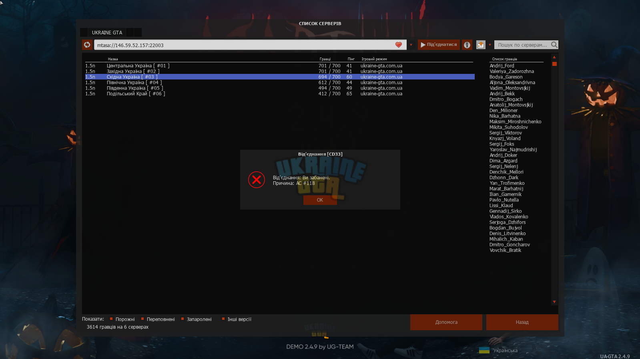
Task: Select player 'Valeriya_Zadorozhna'
Action: pos(512,71)
